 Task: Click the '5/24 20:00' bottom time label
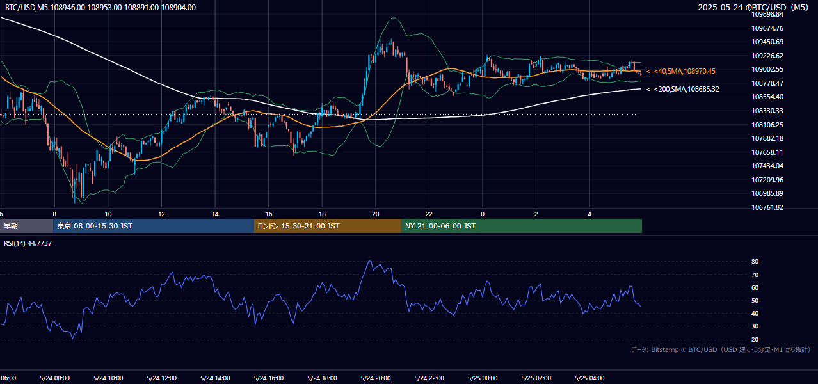click(x=376, y=378)
